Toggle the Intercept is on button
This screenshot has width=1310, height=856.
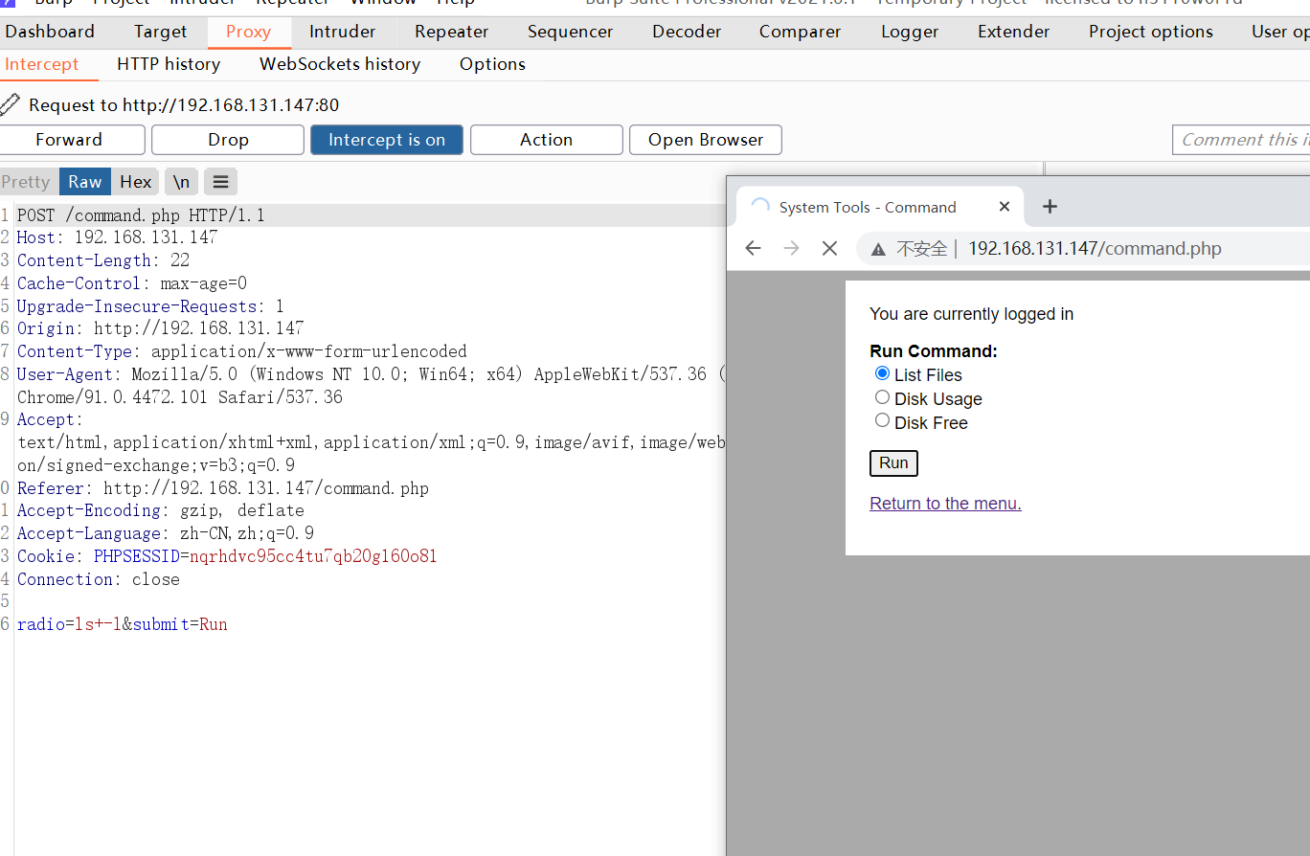click(x=387, y=140)
